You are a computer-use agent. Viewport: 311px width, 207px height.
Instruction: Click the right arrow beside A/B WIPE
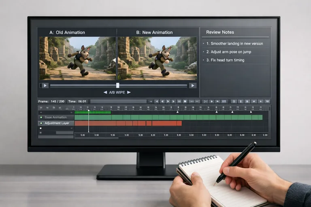[129, 93]
